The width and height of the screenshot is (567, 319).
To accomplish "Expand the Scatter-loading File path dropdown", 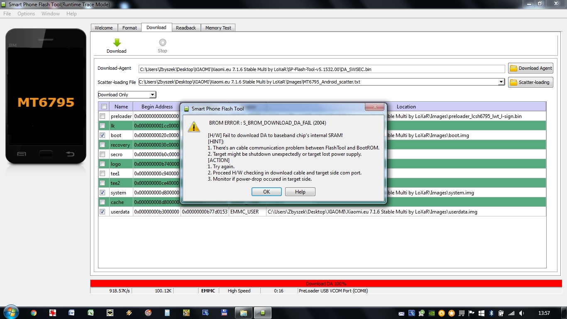I will click(501, 82).
